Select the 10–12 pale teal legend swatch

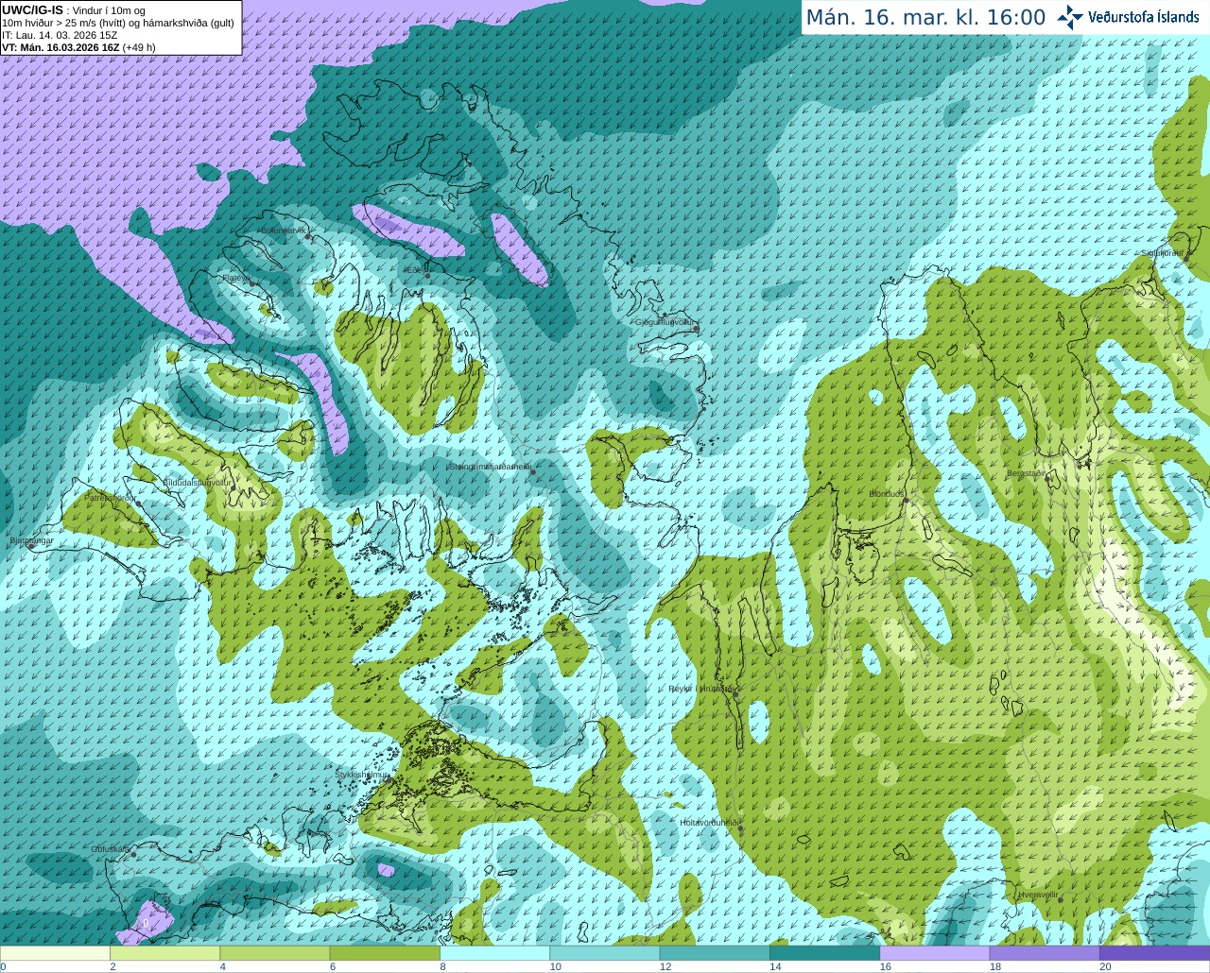point(604,953)
